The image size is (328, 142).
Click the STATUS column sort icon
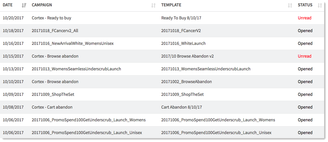coord(320,5)
